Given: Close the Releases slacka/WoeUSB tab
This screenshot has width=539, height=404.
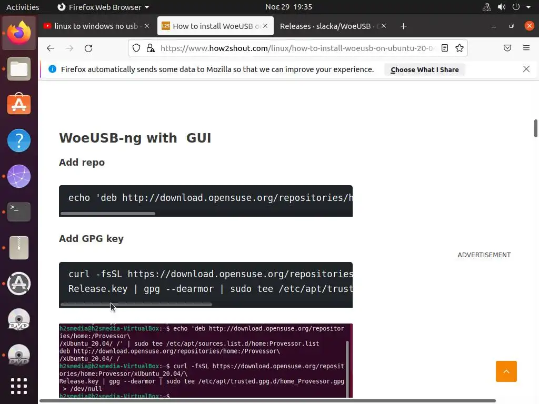Looking at the screenshot, I should point(384,26).
